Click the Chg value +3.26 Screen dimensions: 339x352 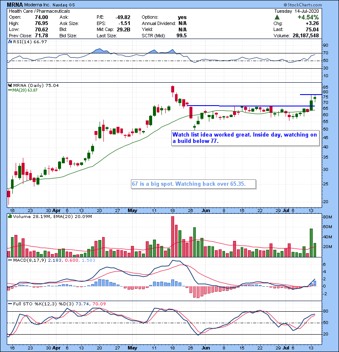click(312, 23)
